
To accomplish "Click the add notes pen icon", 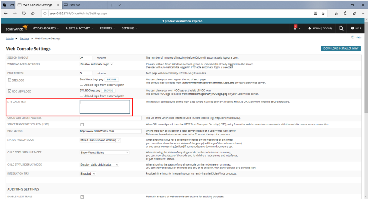I will coord(345,13).
